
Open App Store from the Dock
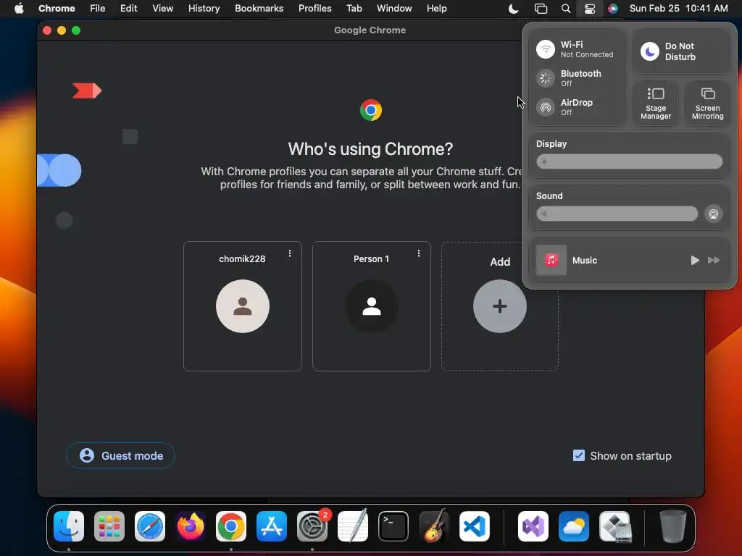pos(272,526)
